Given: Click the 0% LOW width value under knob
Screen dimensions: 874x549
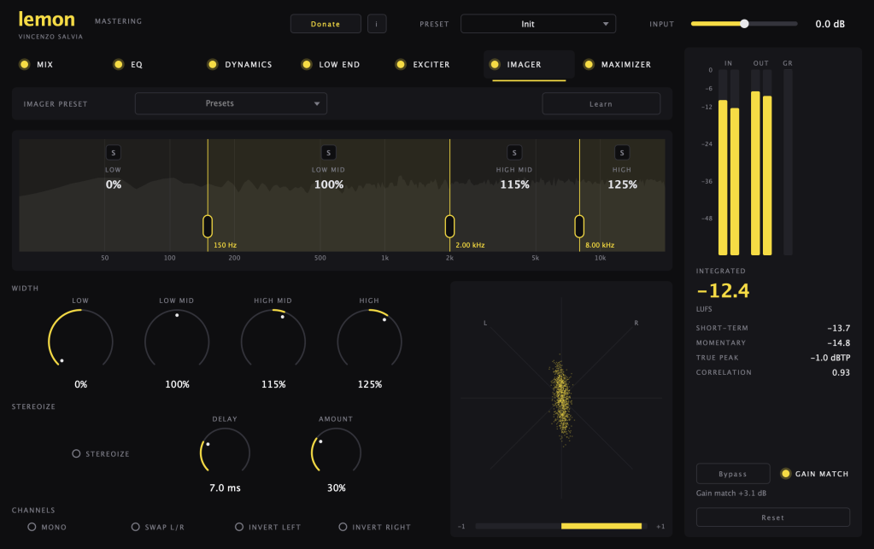Looking at the screenshot, I should (81, 384).
